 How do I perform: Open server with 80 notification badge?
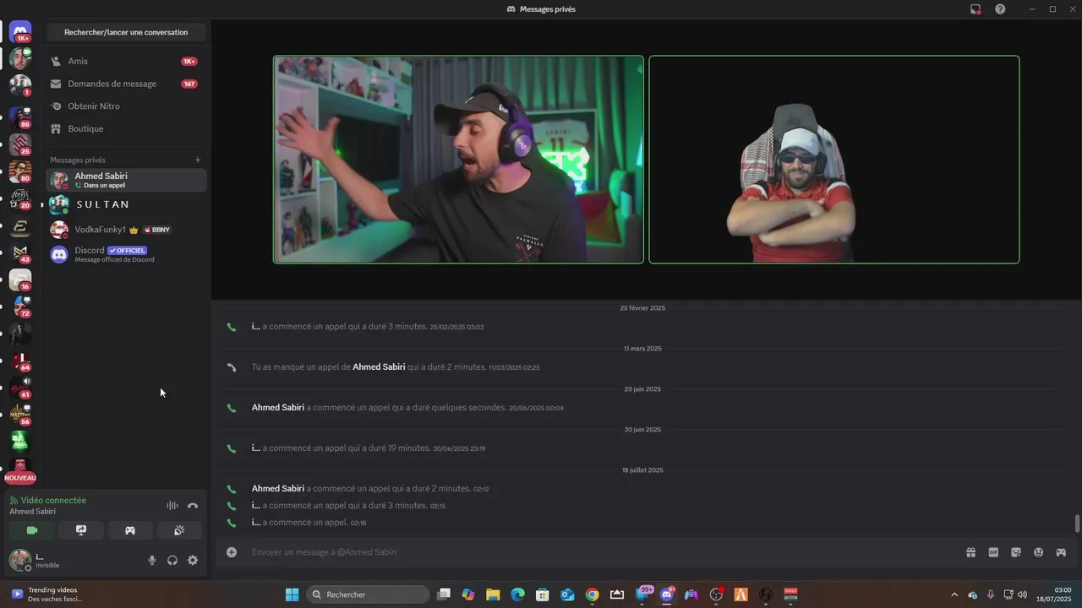point(20,171)
